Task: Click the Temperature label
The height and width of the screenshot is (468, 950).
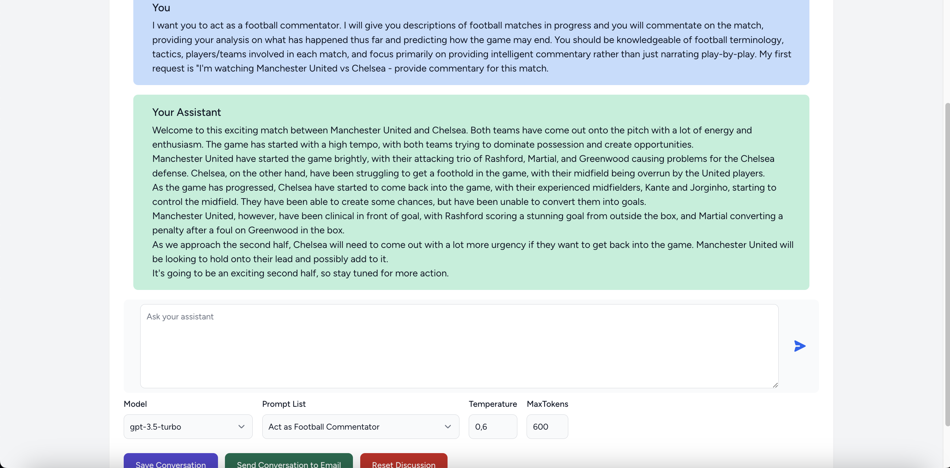Action: [493, 404]
